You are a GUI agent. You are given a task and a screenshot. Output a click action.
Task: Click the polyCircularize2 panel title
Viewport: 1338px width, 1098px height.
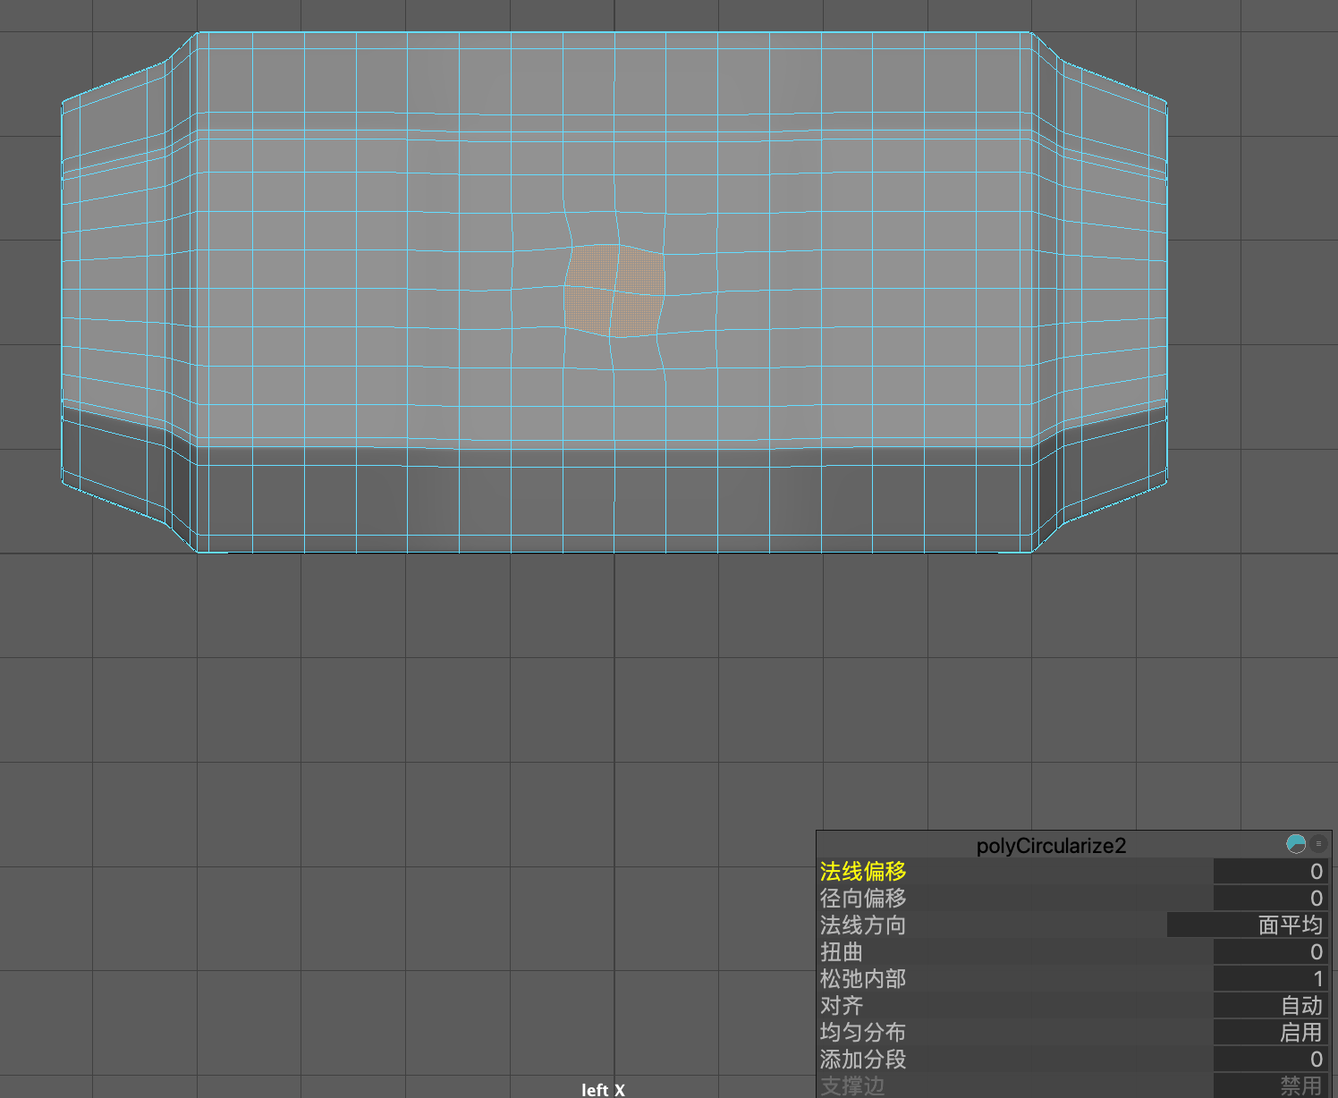point(1051,845)
